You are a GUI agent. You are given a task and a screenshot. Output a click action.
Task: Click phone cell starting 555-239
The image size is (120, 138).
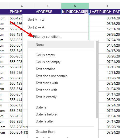click(16, 111)
